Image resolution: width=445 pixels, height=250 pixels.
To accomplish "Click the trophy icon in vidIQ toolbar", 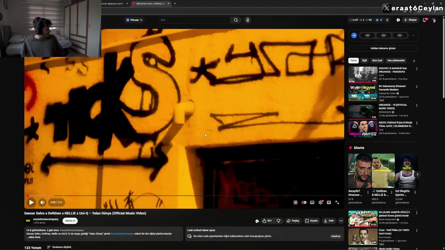I will pyautogui.click(x=387, y=20).
